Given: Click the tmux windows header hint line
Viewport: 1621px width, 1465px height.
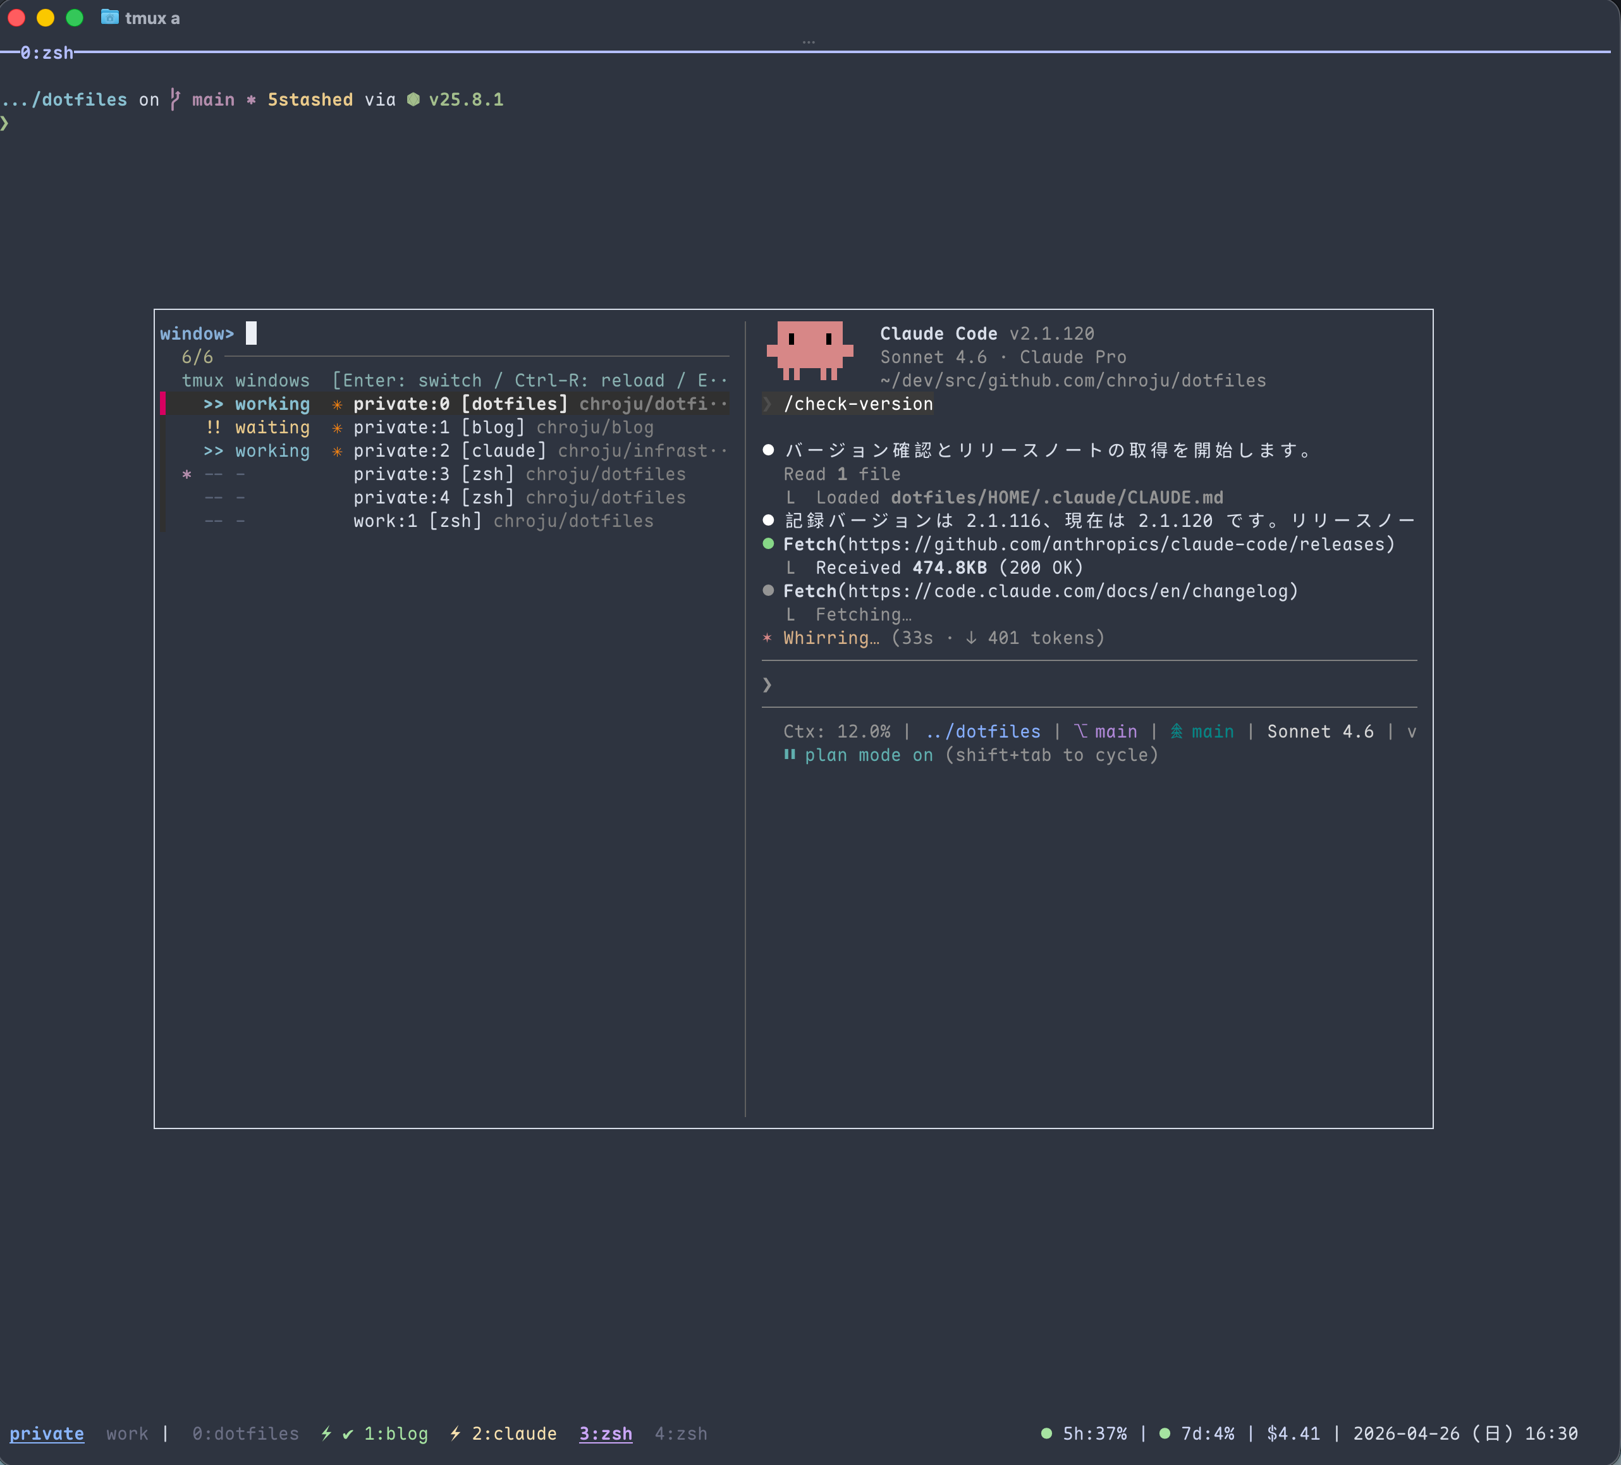Looking at the screenshot, I should (455, 381).
